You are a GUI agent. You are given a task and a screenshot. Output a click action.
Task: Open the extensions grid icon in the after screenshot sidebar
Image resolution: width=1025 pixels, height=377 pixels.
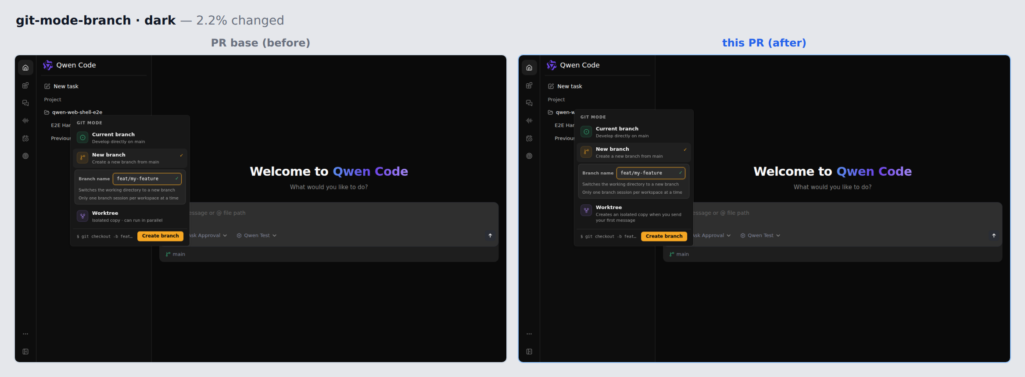coord(529,85)
